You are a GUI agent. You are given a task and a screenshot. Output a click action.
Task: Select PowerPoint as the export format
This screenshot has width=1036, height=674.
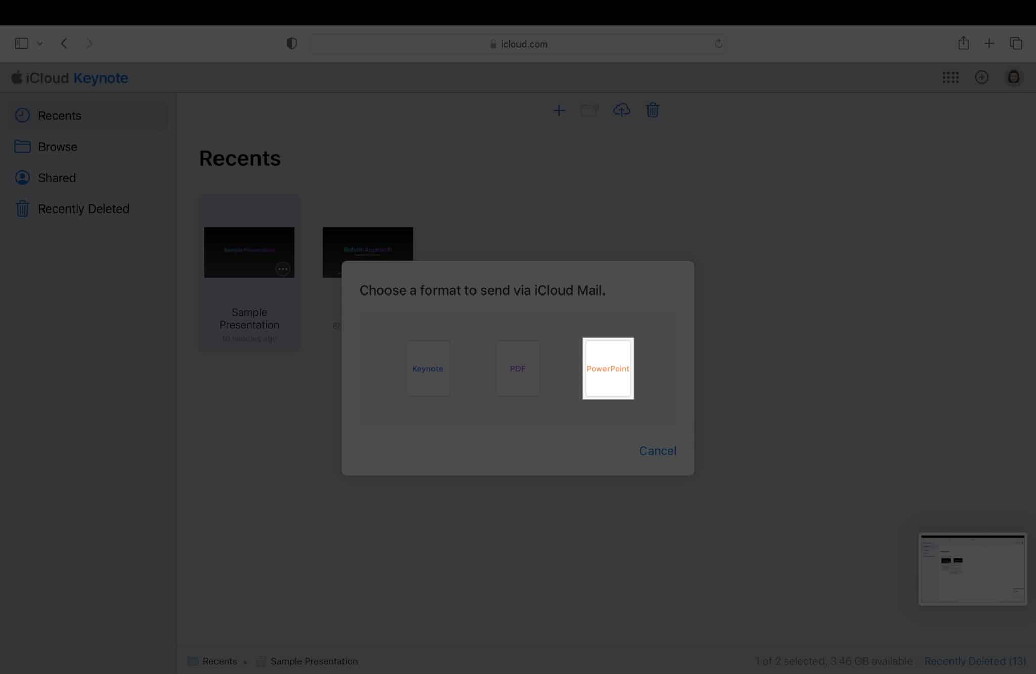tap(608, 368)
